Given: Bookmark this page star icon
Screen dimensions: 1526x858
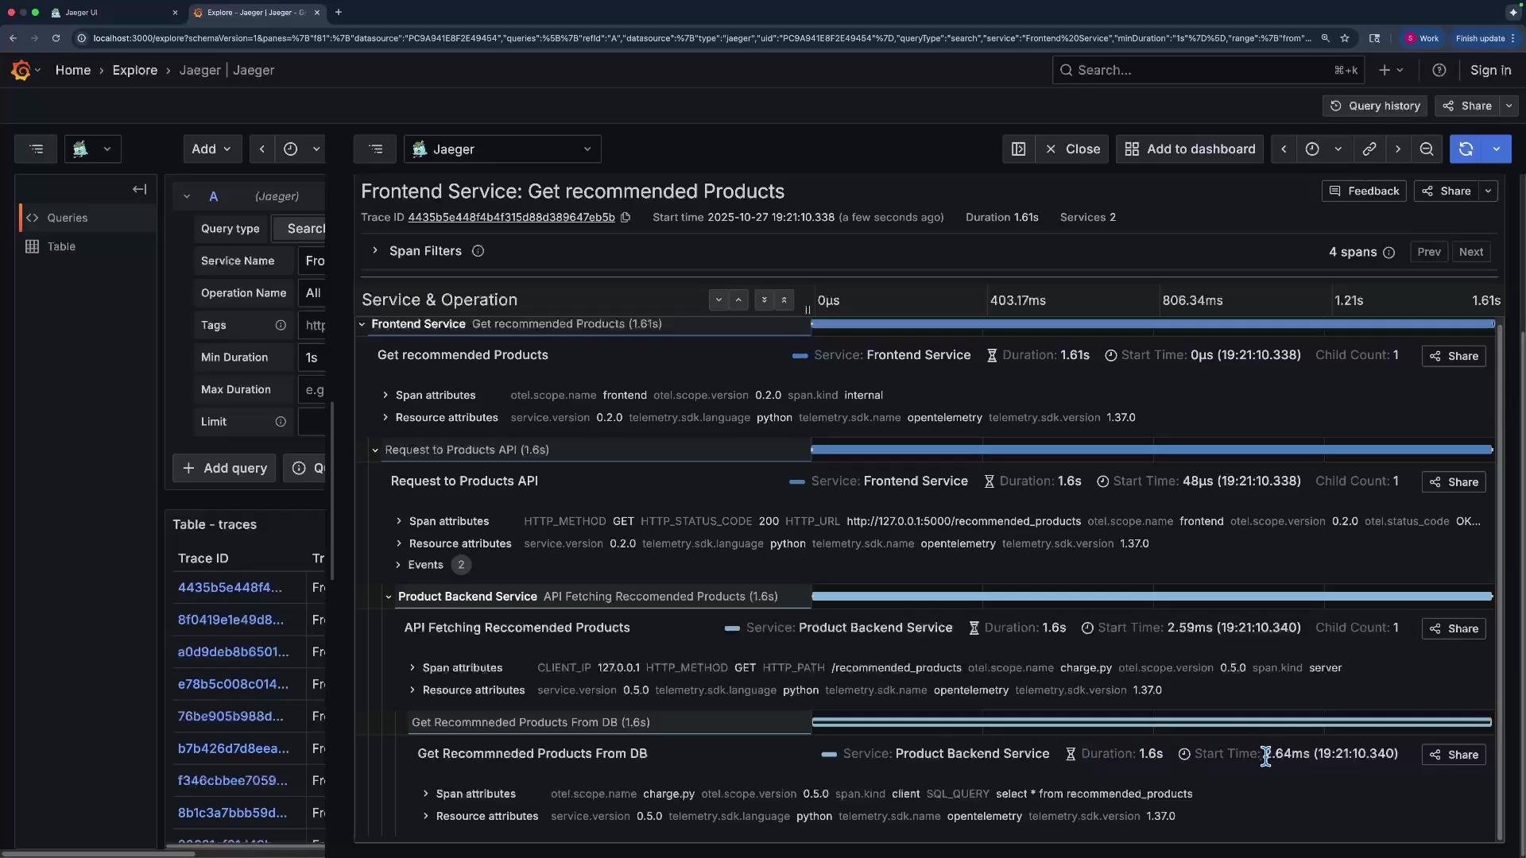Looking at the screenshot, I should point(1345,38).
